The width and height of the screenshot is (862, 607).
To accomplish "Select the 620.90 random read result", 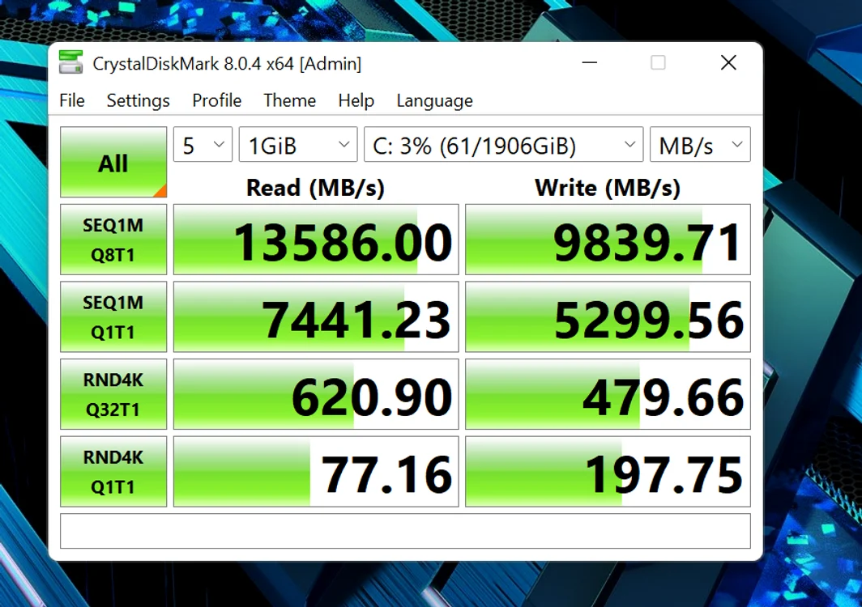I will click(316, 394).
